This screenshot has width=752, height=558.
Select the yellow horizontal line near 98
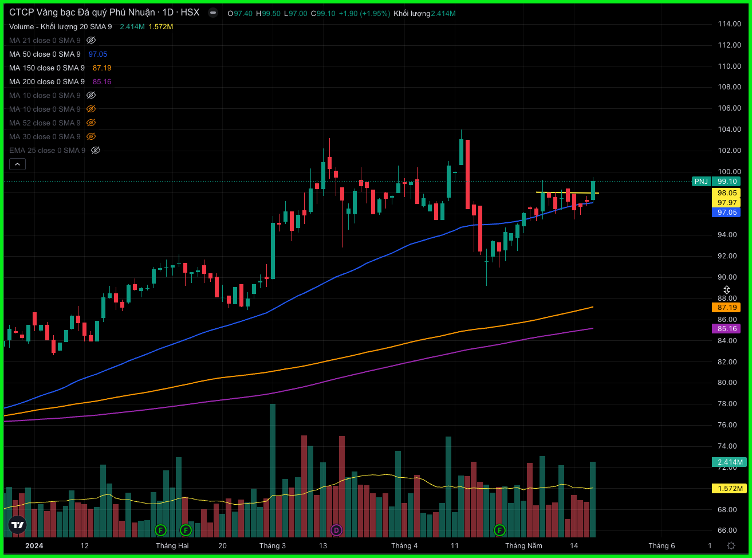point(567,192)
